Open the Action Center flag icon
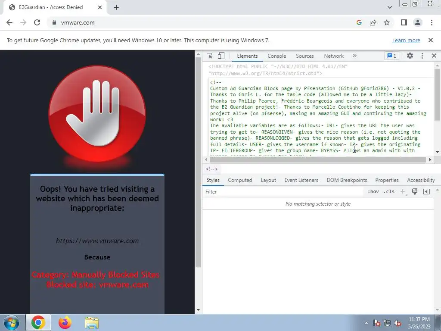Image resolution: width=441 pixels, height=331 pixels. coord(376,323)
